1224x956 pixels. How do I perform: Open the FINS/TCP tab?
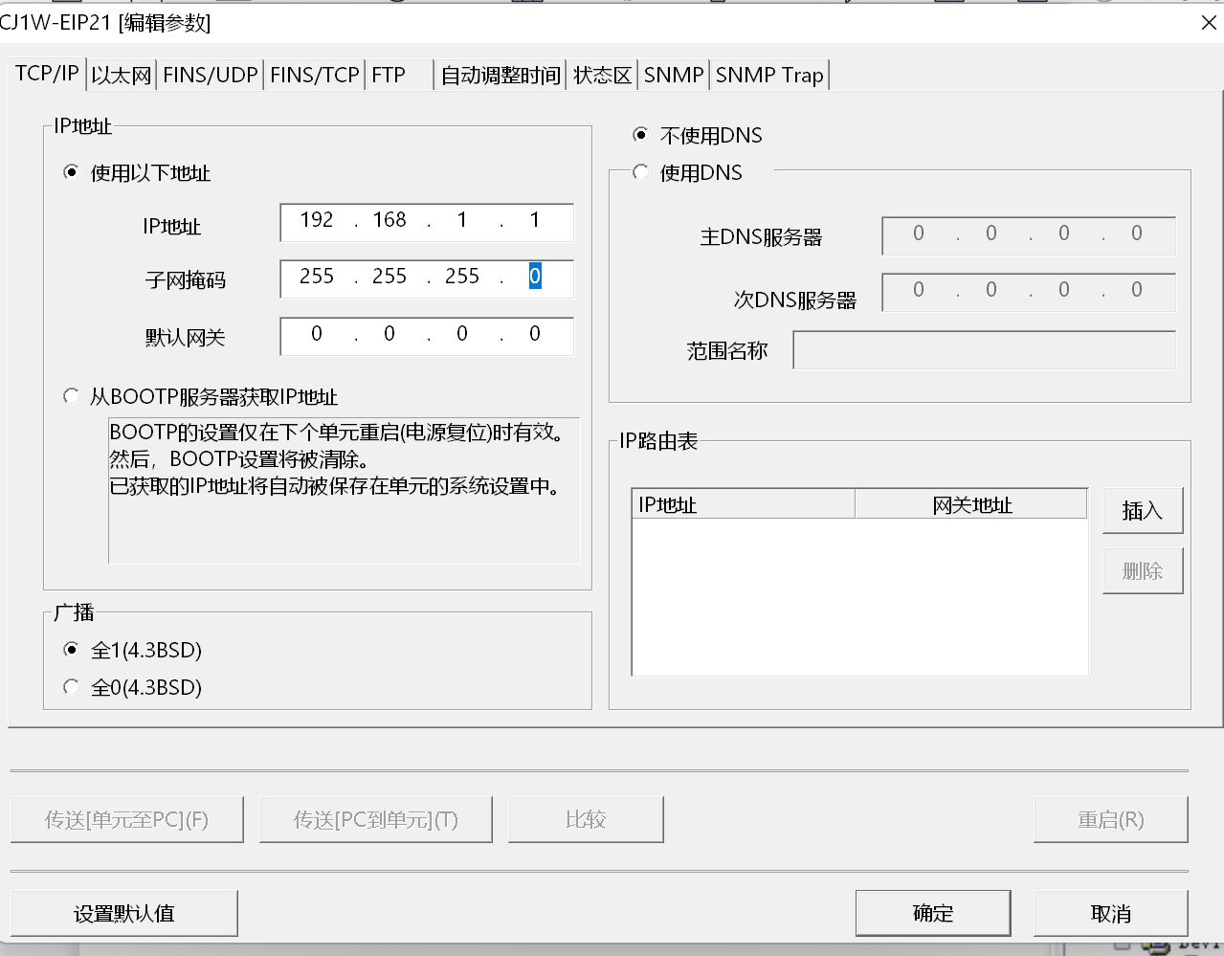[315, 76]
